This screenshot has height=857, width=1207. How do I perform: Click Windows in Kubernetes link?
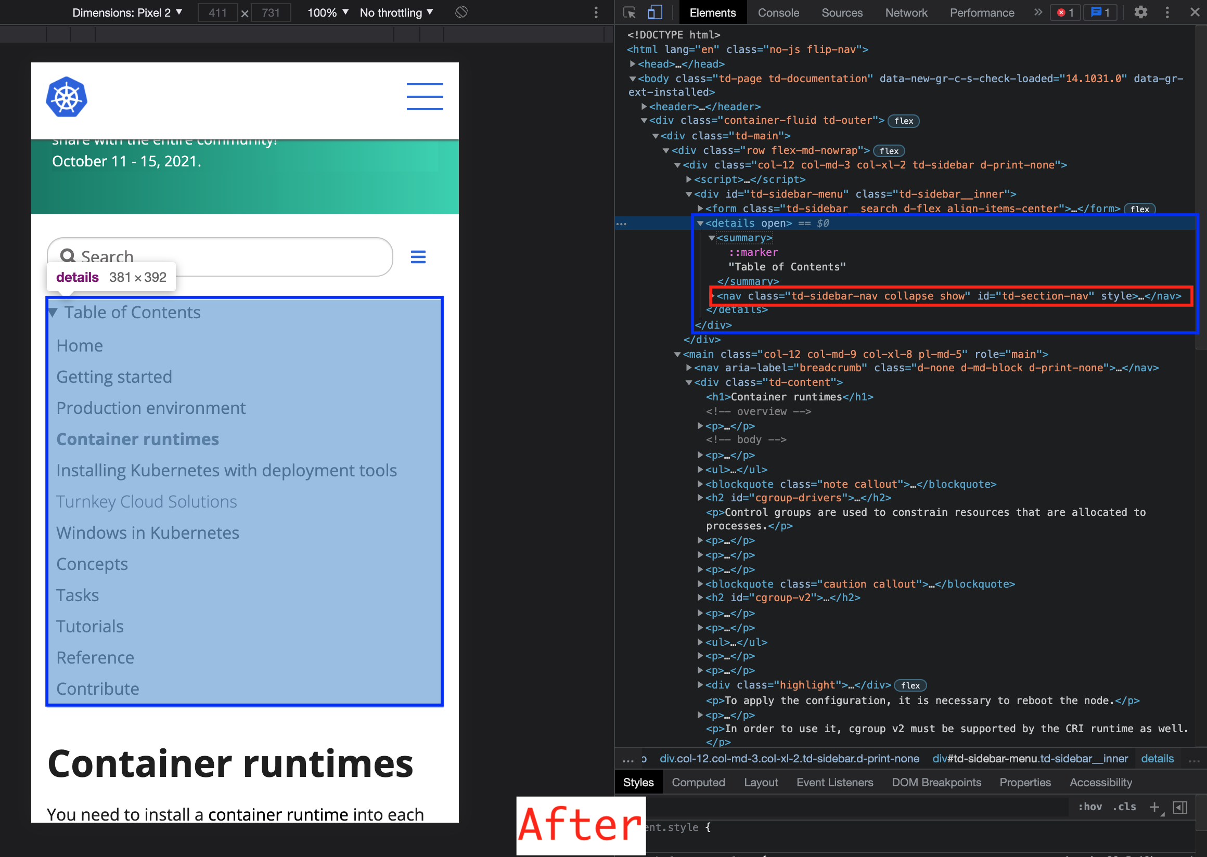click(x=148, y=533)
